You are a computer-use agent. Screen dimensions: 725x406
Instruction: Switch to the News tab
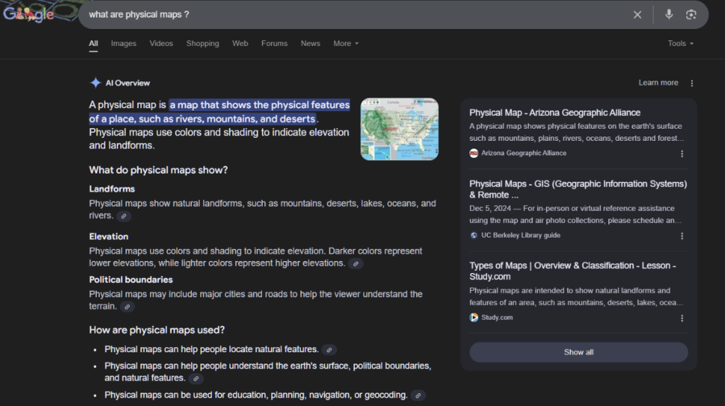[x=310, y=43]
